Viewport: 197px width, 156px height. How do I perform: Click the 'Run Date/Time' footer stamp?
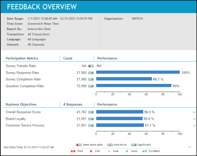click(x=29, y=147)
